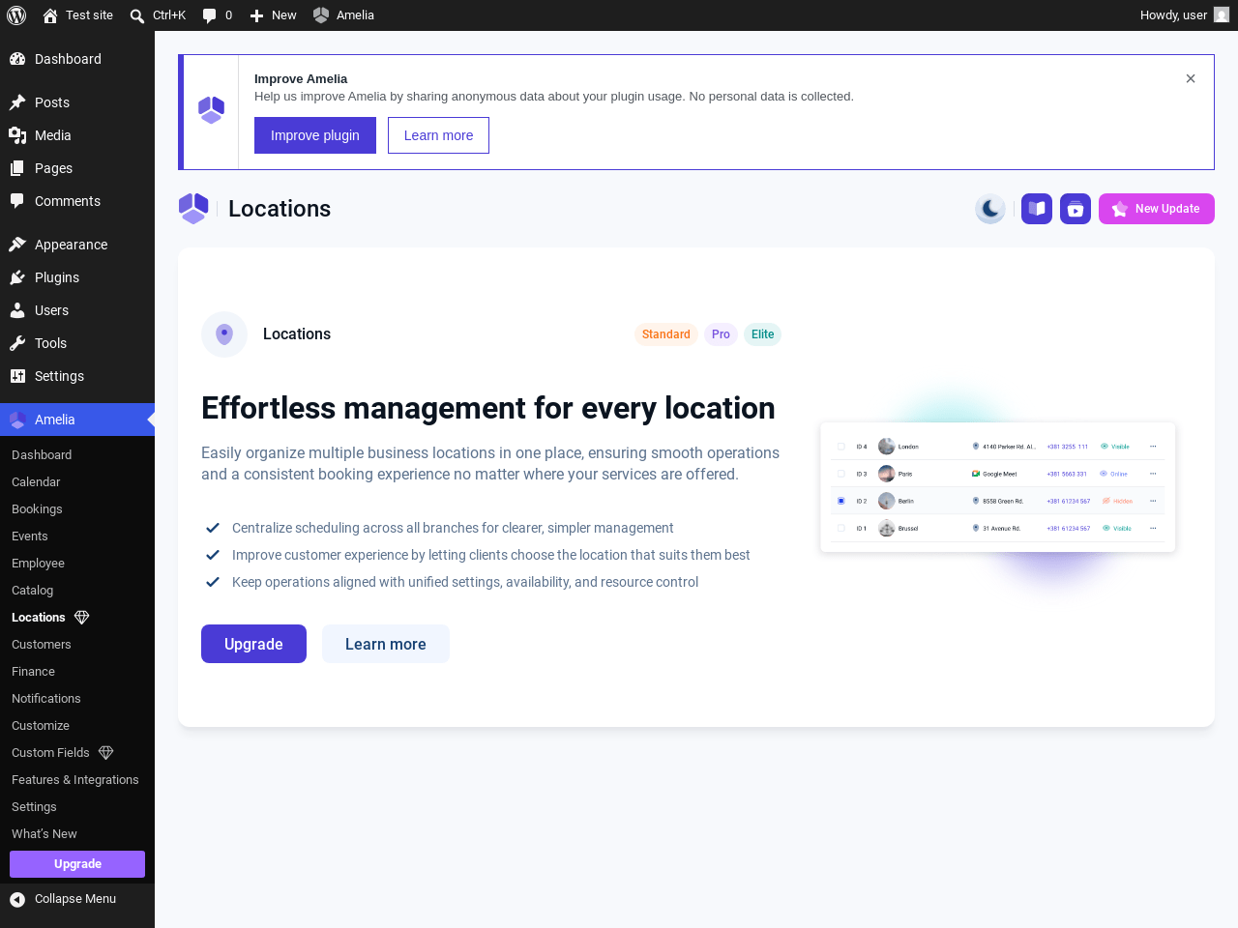This screenshot has height=928, width=1238.
Task: Click the location pin icon in the card
Action: 224,334
